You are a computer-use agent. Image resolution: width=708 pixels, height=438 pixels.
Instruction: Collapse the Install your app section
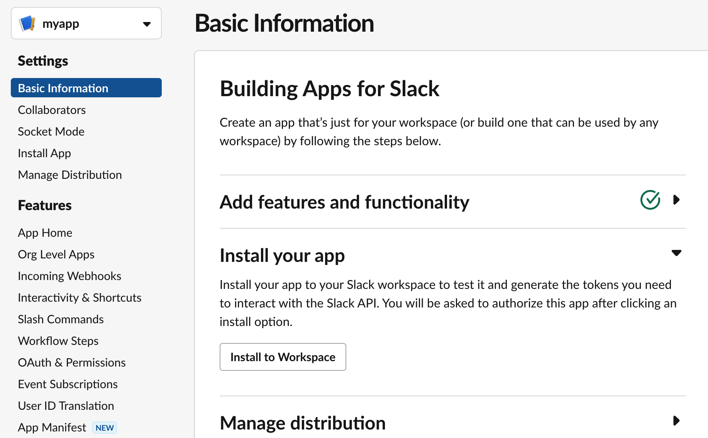click(x=676, y=253)
